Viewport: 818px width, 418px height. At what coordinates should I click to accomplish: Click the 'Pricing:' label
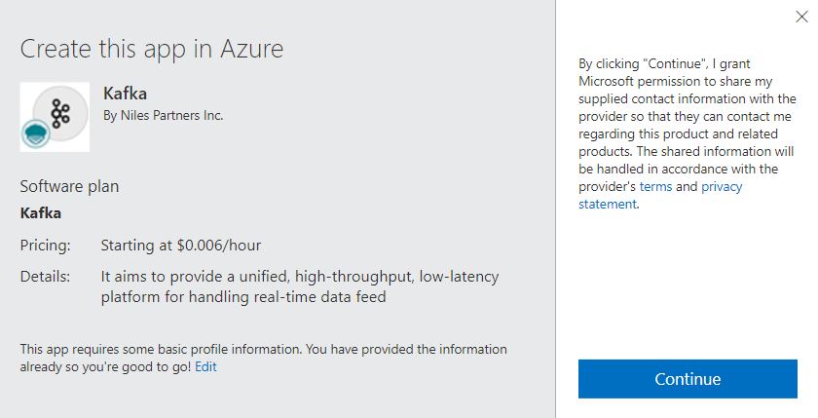pyautogui.click(x=46, y=245)
